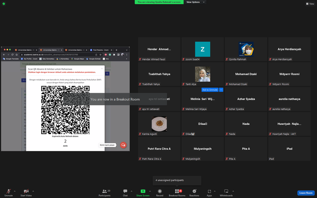This screenshot has height=198, width=317.
Task: Click Ask to Unmute on Melinia's tile
Action: click(210, 90)
